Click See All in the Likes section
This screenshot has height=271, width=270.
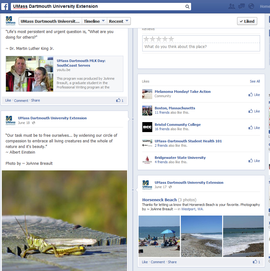[255, 81]
